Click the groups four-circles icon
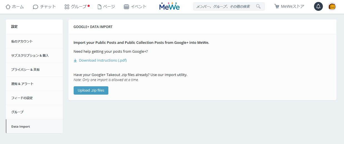The width and height of the screenshot is (344, 144). (x=67, y=7)
